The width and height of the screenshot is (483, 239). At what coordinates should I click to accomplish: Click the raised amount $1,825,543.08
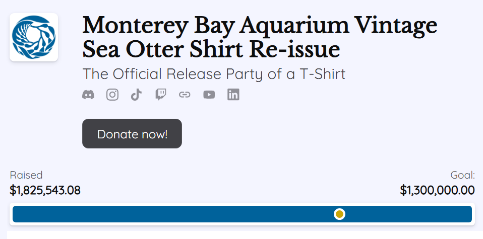45,190
